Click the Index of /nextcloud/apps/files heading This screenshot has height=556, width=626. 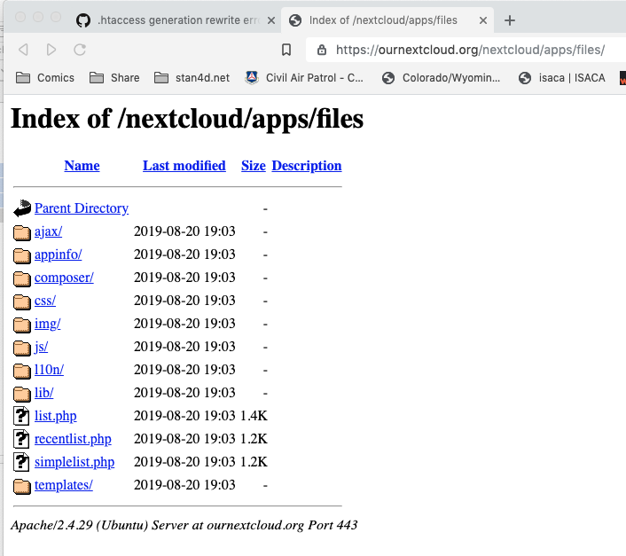tap(187, 119)
